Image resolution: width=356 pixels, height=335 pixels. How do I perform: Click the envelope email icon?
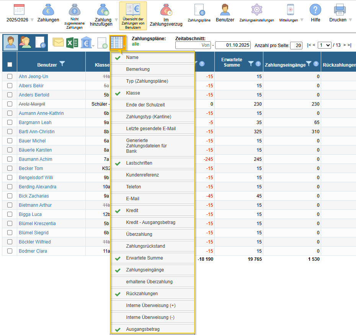[58, 42]
